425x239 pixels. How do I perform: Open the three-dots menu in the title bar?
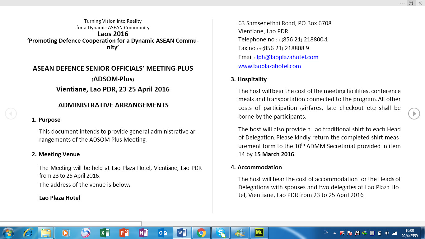[402, 3]
